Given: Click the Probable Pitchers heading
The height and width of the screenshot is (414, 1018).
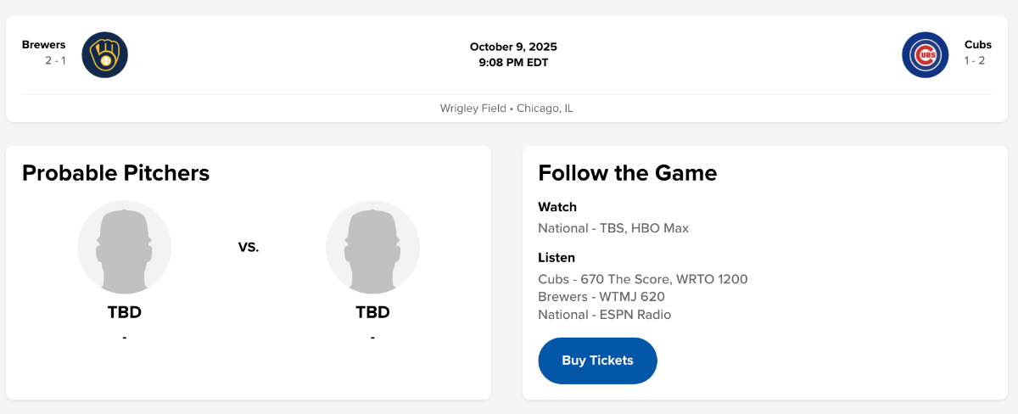Looking at the screenshot, I should pyautogui.click(x=115, y=173).
